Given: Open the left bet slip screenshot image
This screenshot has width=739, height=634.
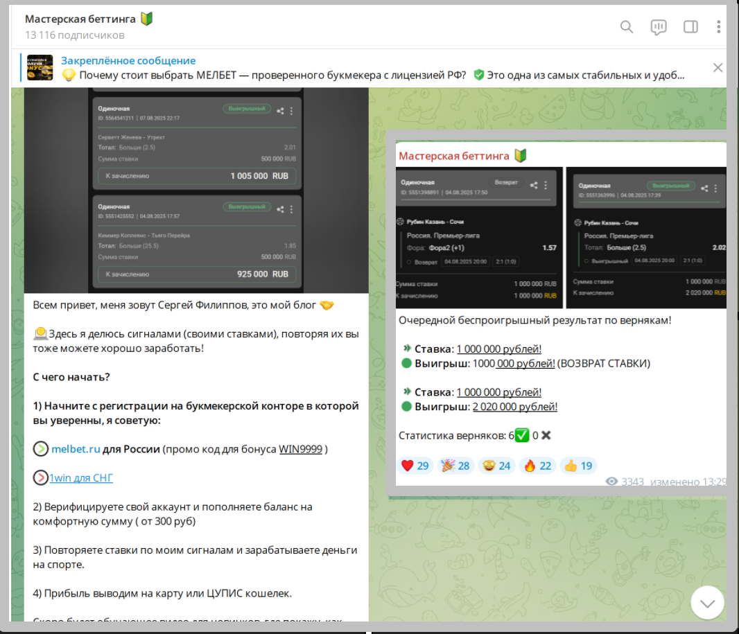Looking at the screenshot, I should pyautogui.click(x=196, y=191).
